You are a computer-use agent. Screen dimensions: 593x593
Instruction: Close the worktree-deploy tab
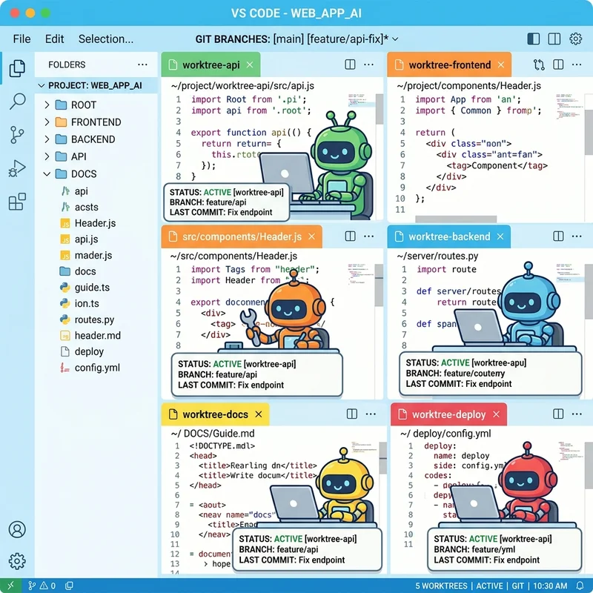497,414
